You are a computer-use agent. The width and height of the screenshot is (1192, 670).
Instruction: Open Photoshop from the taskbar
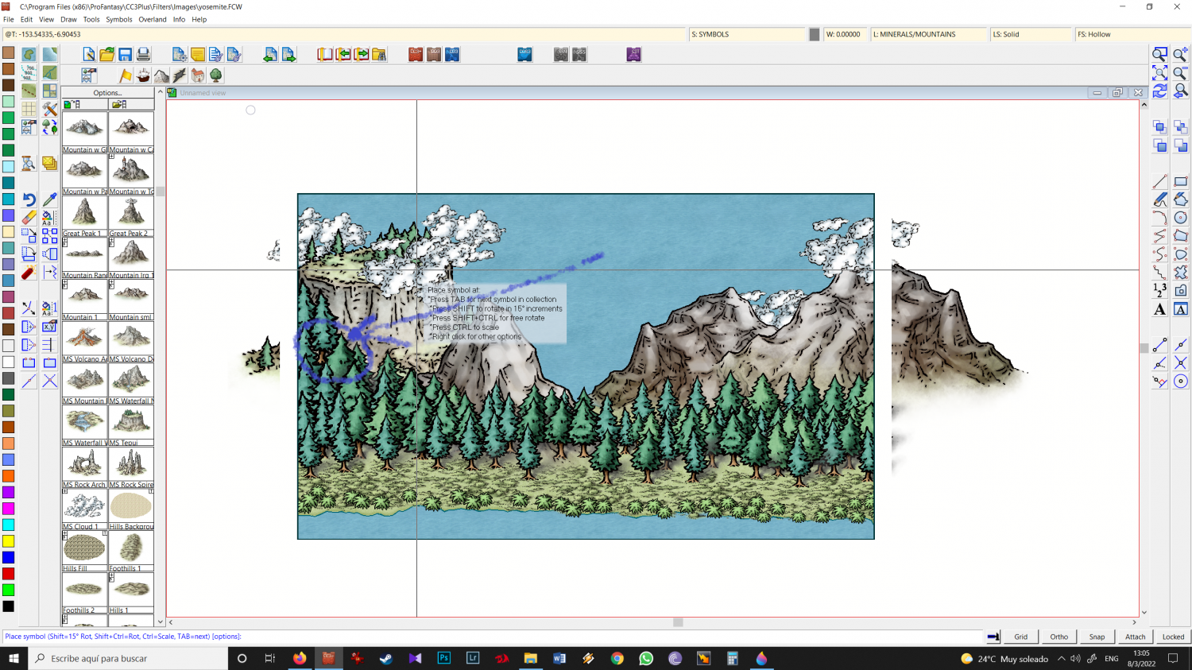pyautogui.click(x=444, y=658)
